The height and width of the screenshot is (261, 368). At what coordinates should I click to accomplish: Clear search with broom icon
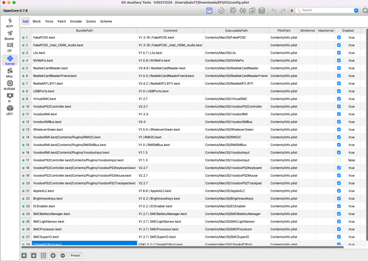coord(299,10)
